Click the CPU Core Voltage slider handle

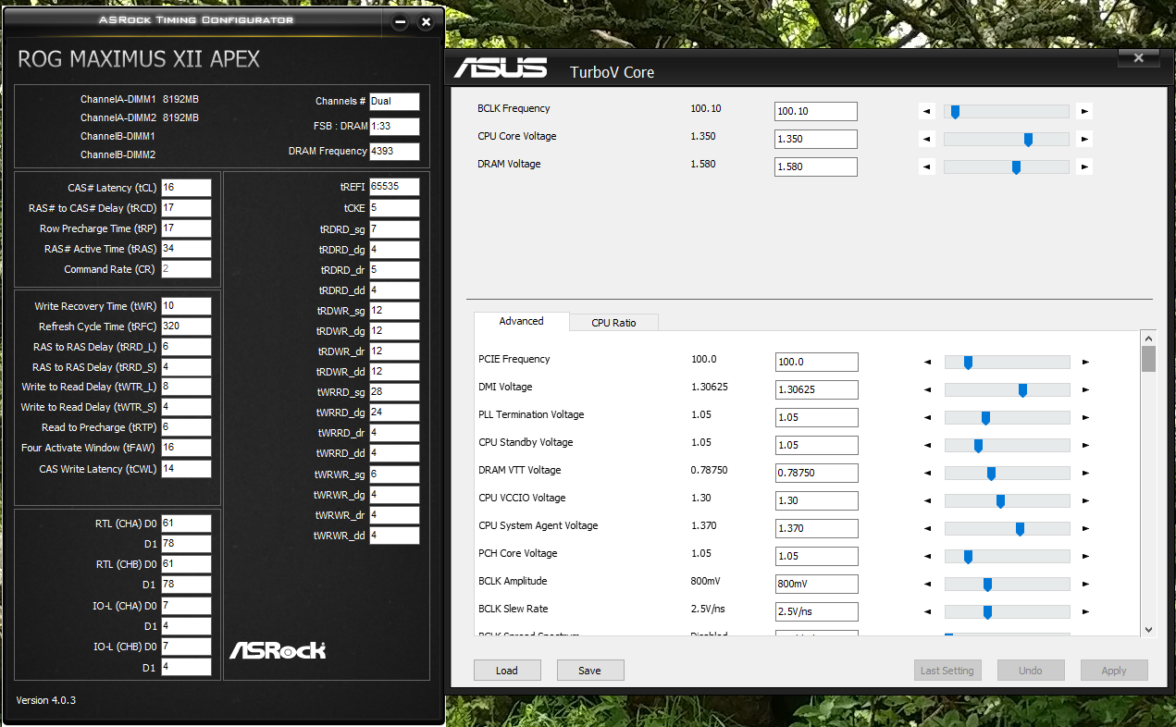[x=1028, y=140]
